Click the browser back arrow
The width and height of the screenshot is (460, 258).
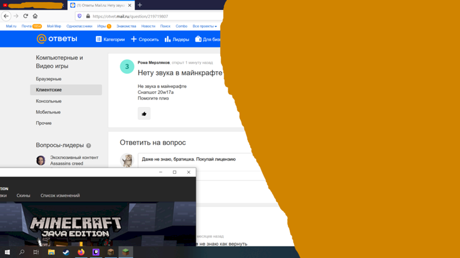coord(6,16)
